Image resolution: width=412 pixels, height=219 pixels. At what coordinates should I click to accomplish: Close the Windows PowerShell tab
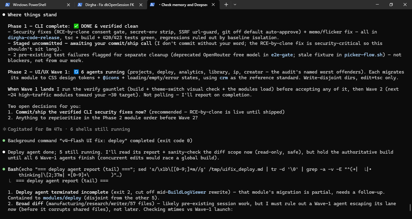click(x=69, y=5)
